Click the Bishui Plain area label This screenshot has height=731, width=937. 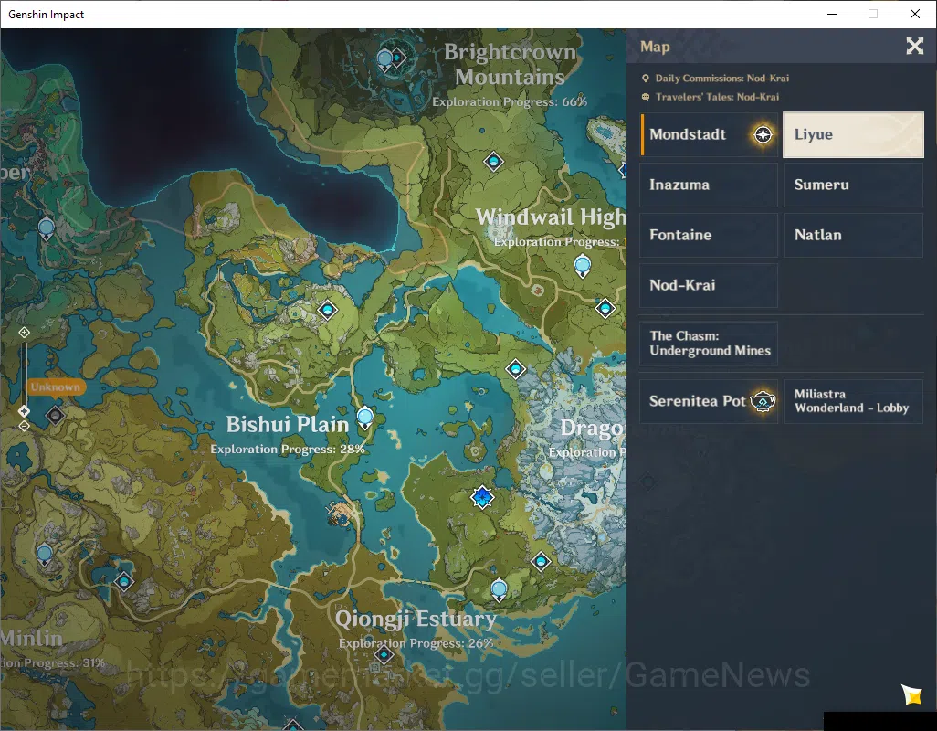[x=288, y=424]
